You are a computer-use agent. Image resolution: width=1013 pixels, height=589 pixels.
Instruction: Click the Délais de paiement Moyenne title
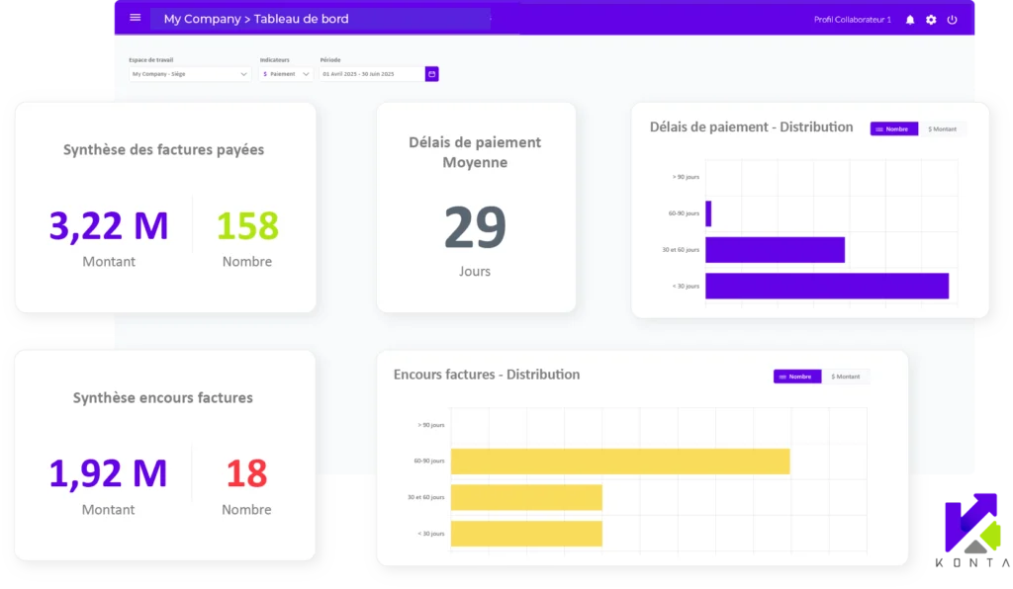point(475,152)
